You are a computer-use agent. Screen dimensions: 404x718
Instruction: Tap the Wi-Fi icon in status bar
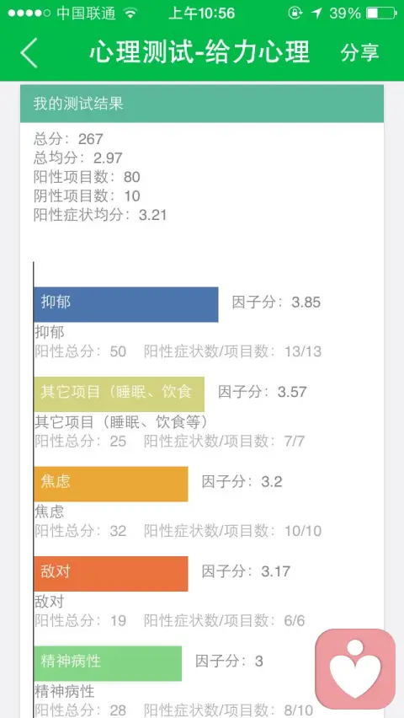tap(130, 13)
